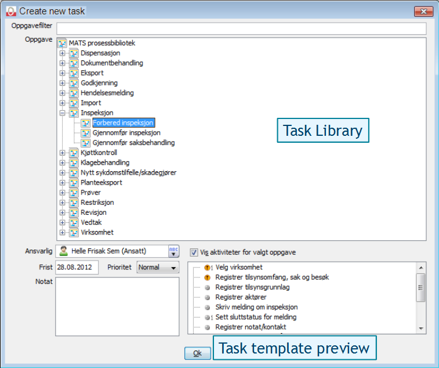Click the Virksomhet process icon
The height and width of the screenshot is (368, 439).
[74, 233]
